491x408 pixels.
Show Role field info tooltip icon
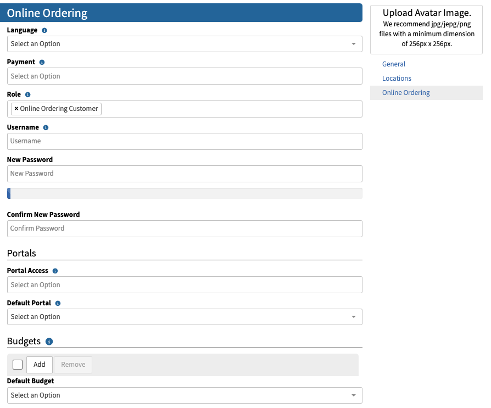tap(28, 94)
